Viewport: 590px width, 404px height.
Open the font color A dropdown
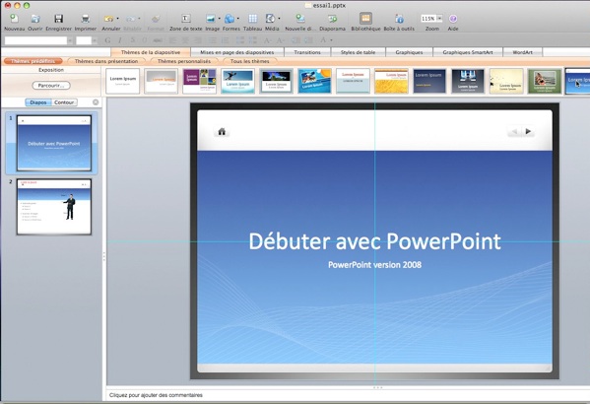[x=331, y=40]
